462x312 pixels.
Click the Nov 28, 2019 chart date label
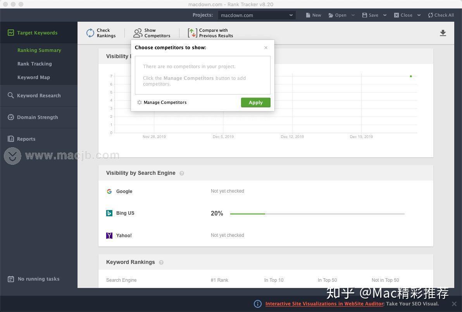coord(154,137)
